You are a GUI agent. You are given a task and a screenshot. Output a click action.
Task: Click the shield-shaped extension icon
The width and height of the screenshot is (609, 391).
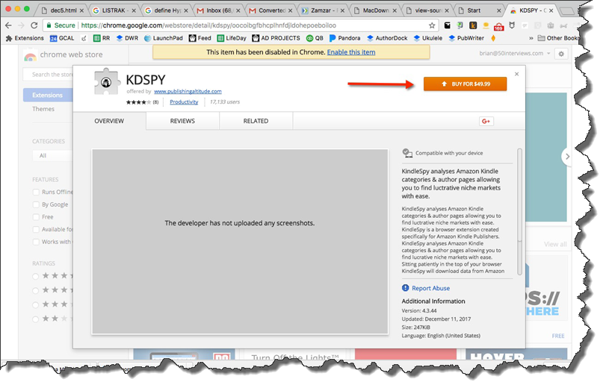coord(512,25)
